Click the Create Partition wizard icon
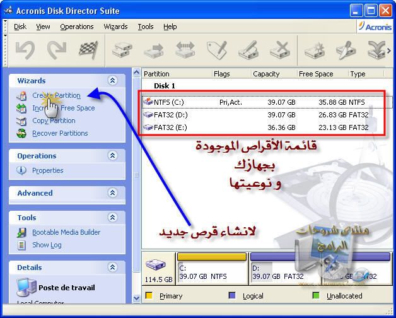Screen dimensions: 396x318 [21, 96]
